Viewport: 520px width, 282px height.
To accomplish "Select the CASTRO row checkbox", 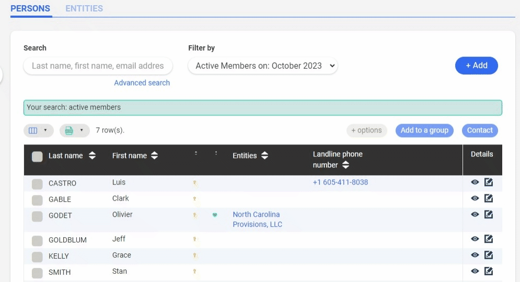I will coord(37,184).
